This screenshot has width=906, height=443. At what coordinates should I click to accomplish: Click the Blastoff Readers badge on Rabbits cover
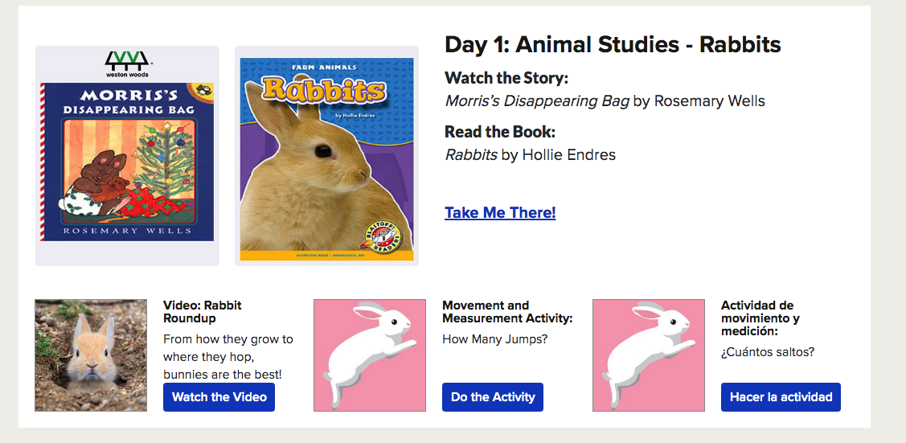click(x=384, y=234)
